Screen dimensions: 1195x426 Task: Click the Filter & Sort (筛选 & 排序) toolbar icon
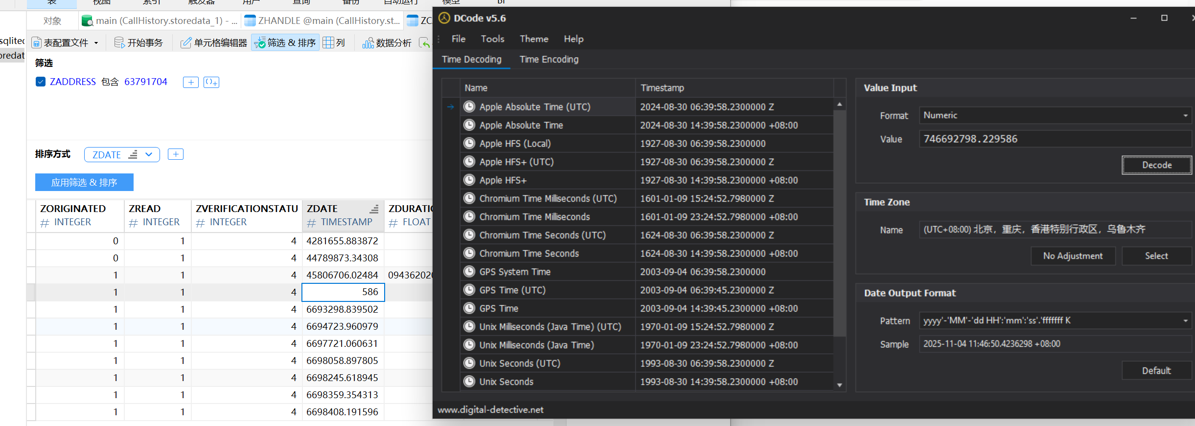(x=260, y=43)
